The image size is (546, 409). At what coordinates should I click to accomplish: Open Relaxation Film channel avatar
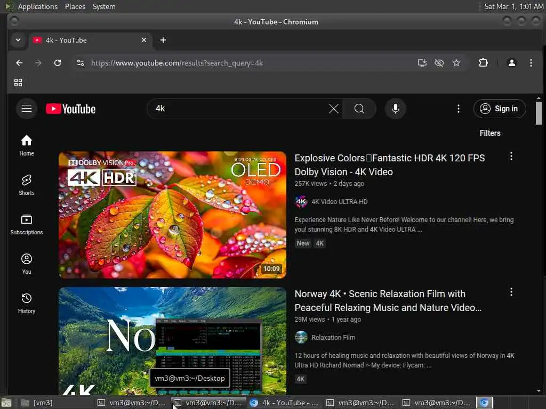[301, 337]
